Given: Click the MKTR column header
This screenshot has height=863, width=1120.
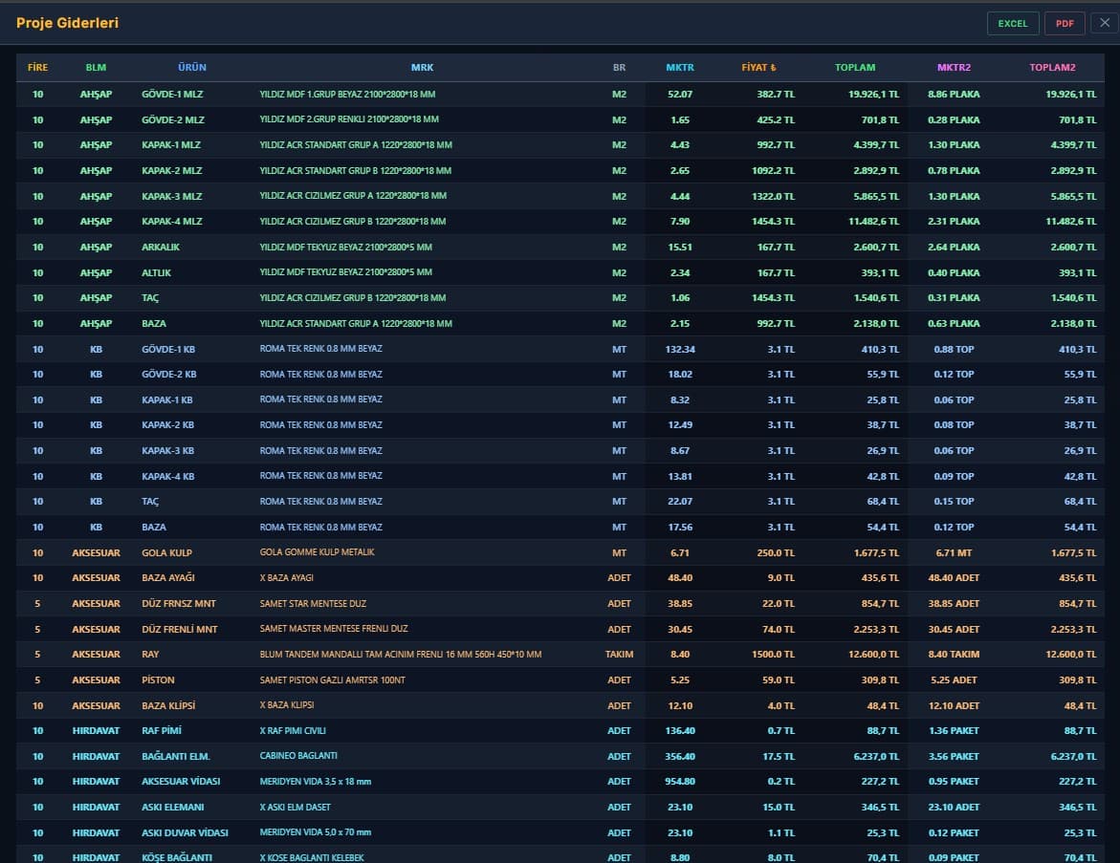Looking at the screenshot, I should 680,68.
